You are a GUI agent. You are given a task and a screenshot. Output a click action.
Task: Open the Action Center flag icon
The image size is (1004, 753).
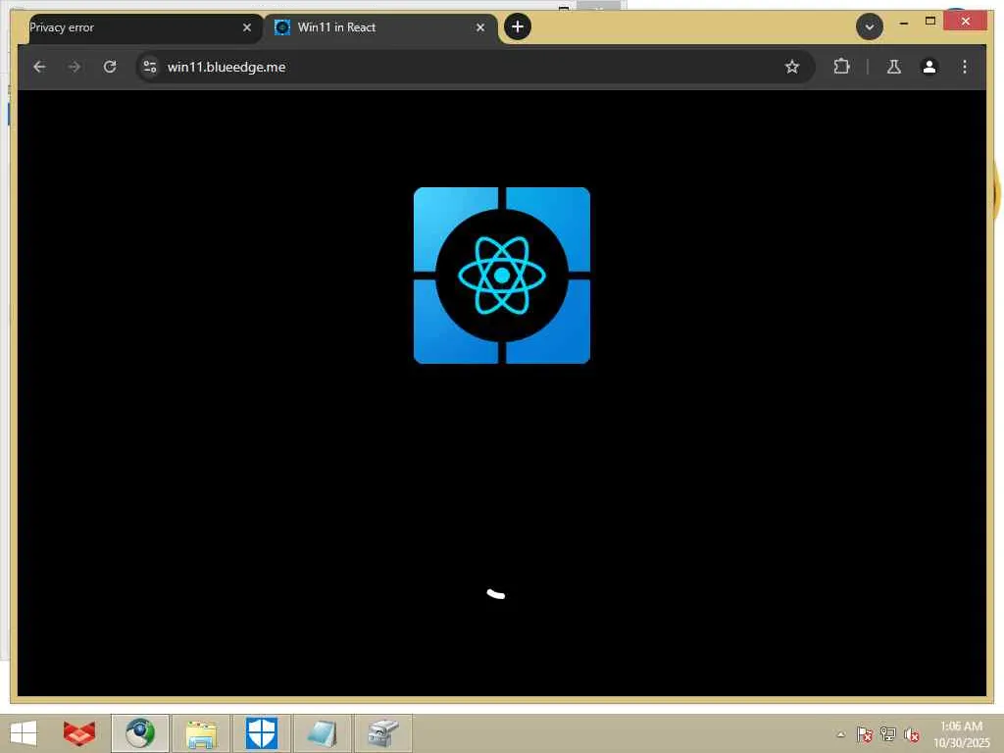click(x=865, y=734)
